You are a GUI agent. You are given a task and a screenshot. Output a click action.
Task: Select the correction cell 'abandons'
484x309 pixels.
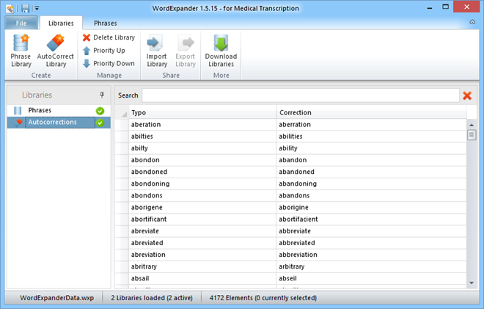(371, 195)
